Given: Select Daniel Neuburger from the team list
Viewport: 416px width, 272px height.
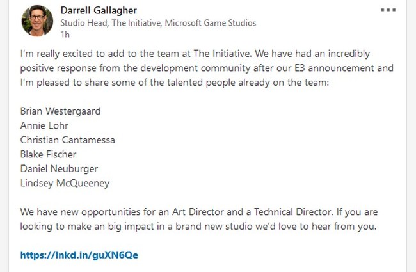Looking at the screenshot, I should 59,169.
